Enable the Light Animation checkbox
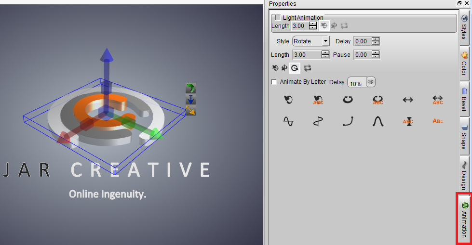 [x=278, y=17]
